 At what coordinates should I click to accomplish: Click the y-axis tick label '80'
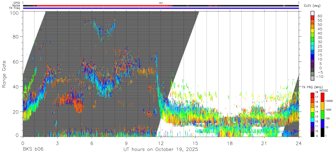pos(16,36)
